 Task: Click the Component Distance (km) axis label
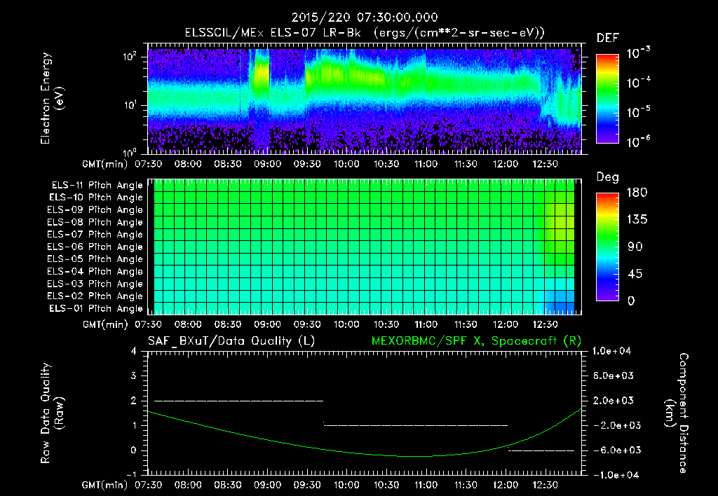click(677, 413)
